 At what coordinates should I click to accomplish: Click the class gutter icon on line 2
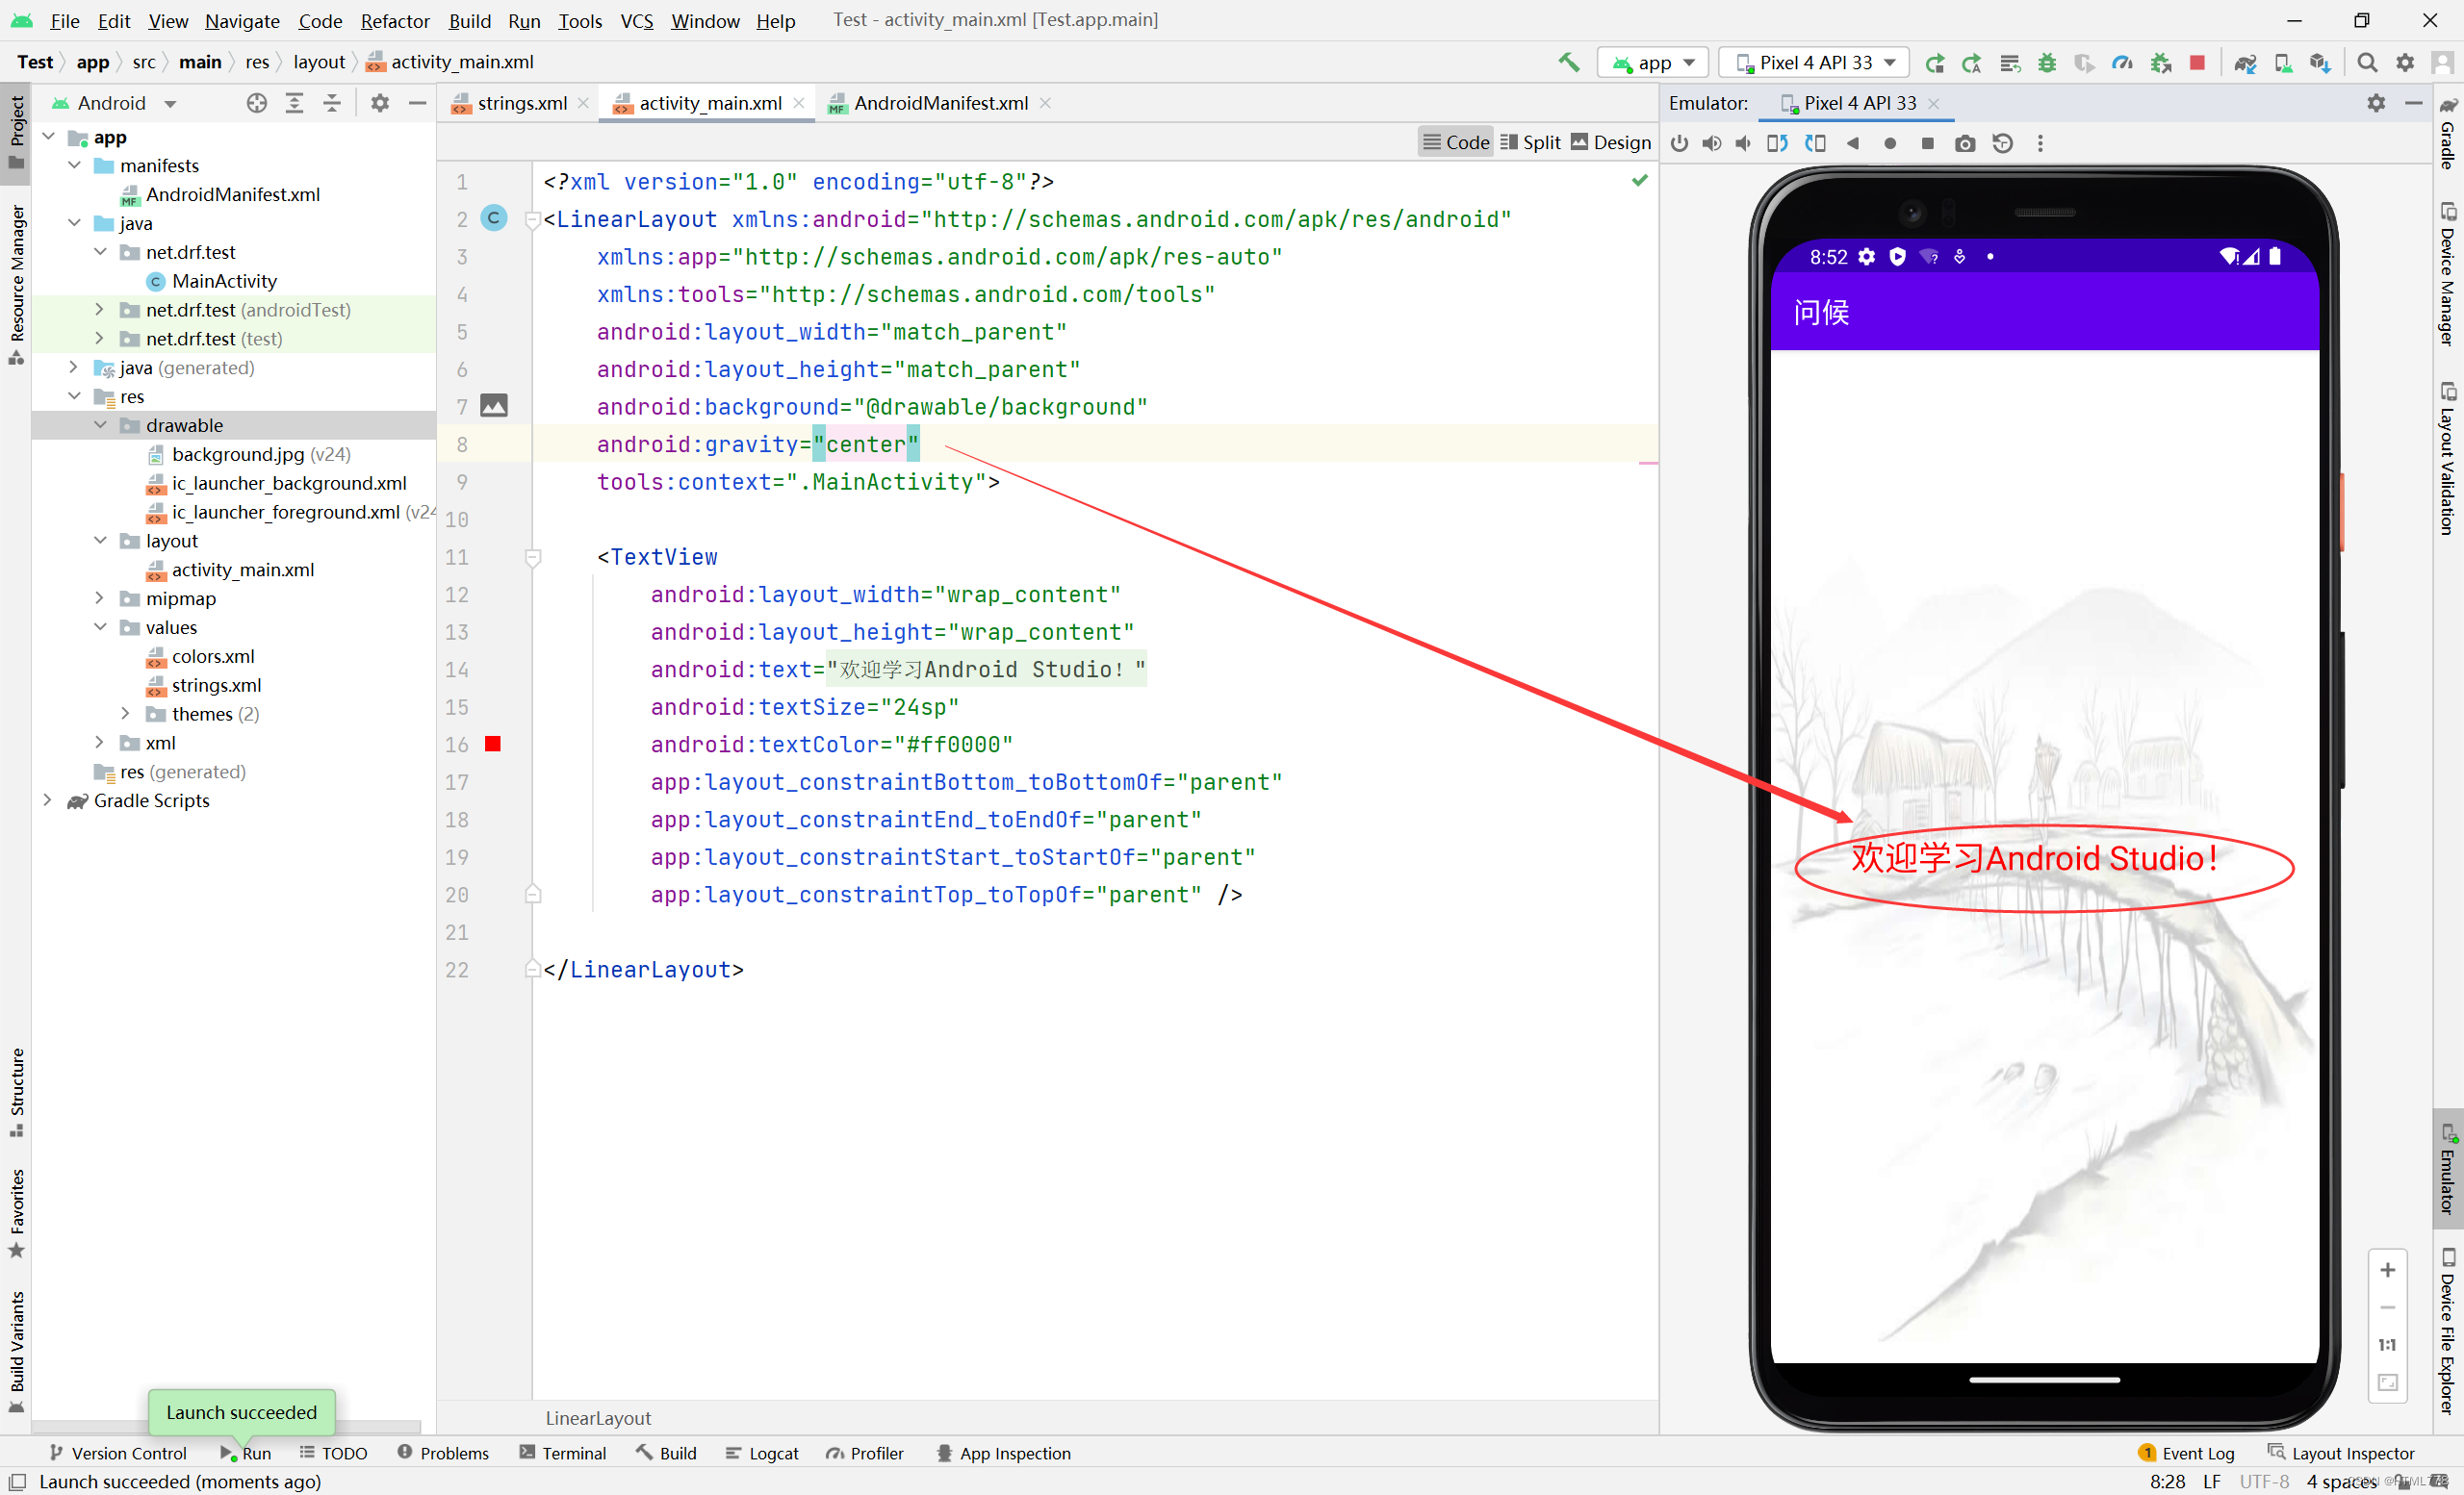494,217
